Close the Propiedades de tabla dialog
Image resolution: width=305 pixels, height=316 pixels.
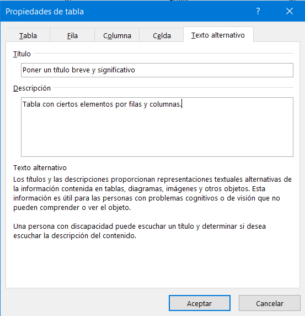290,11
